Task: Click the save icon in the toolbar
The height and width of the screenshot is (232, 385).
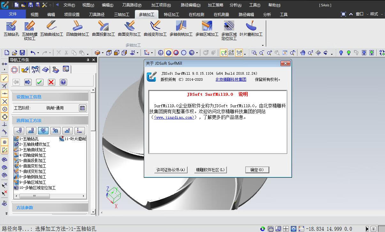Action: pos(22,53)
